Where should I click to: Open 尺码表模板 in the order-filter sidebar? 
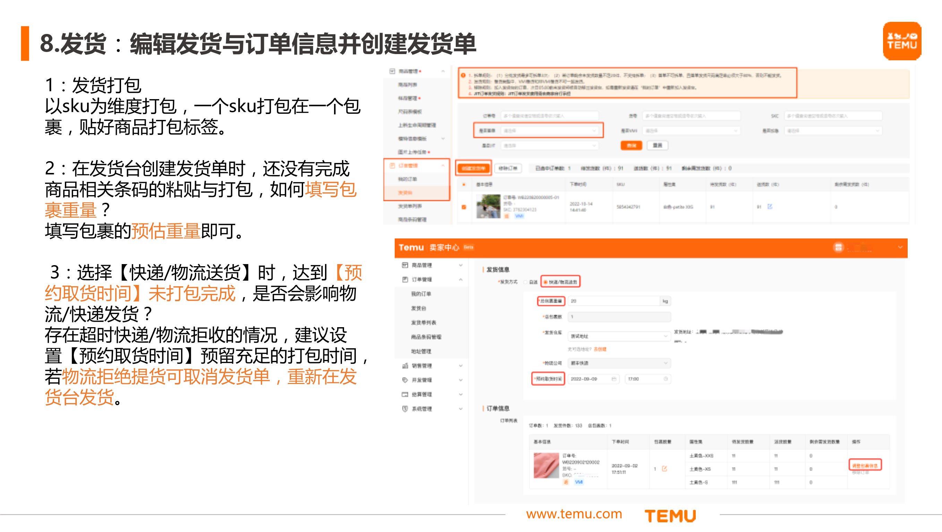(x=410, y=112)
